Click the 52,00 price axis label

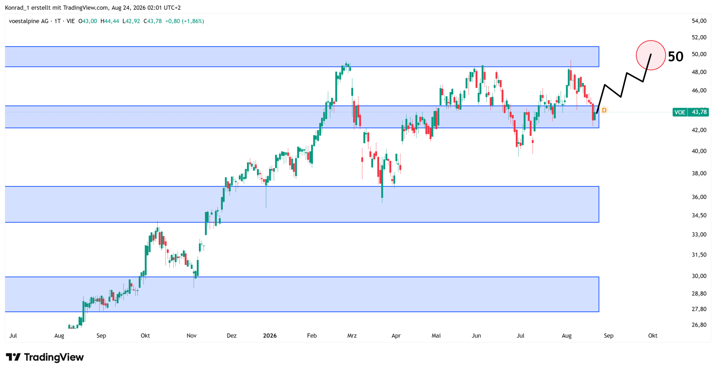699,37
